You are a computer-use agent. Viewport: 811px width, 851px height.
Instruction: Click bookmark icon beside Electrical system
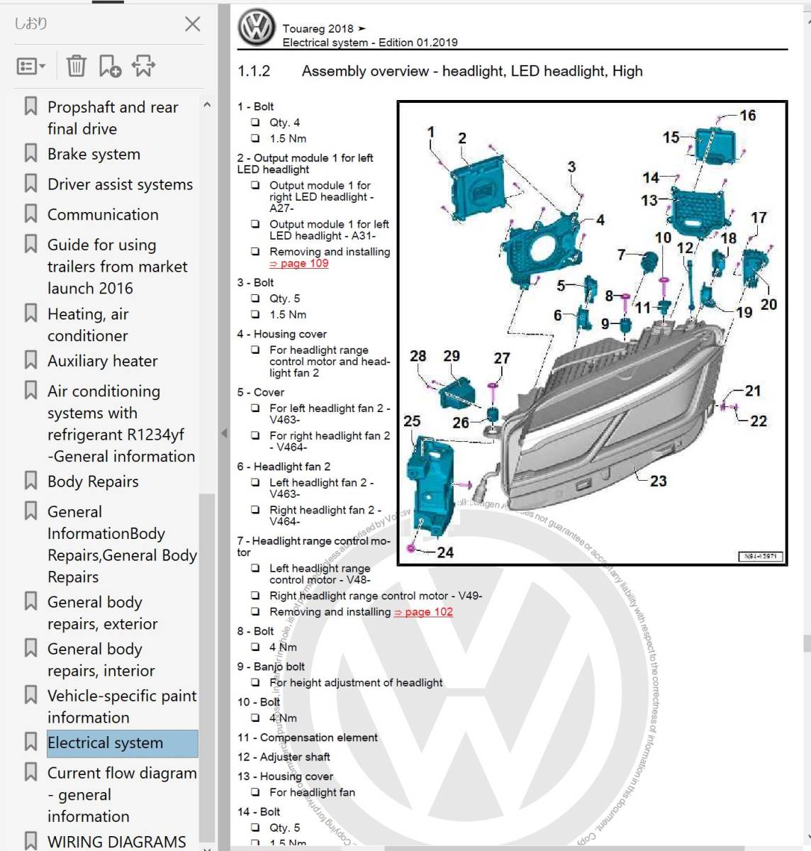(30, 742)
